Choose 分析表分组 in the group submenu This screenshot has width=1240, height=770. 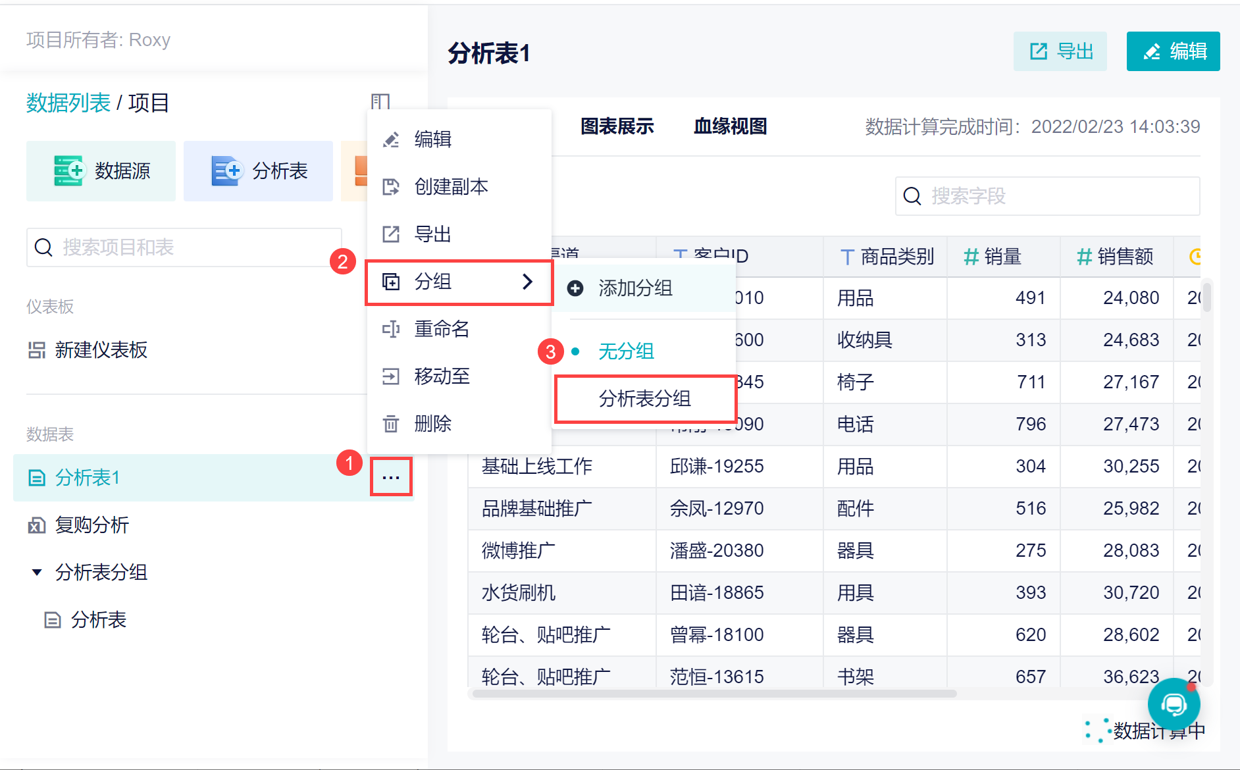[644, 399]
